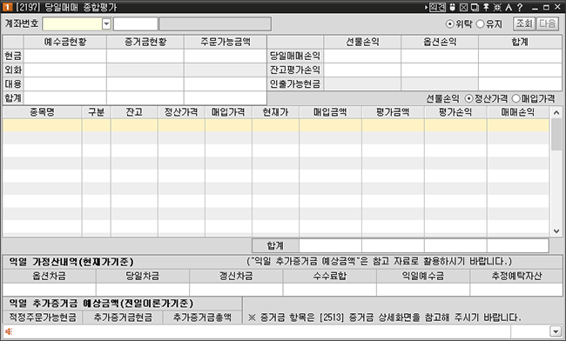The width and height of the screenshot is (566, 341).
Task: Click the 적정주문가능현금 header
Action: tap(43, 318)
